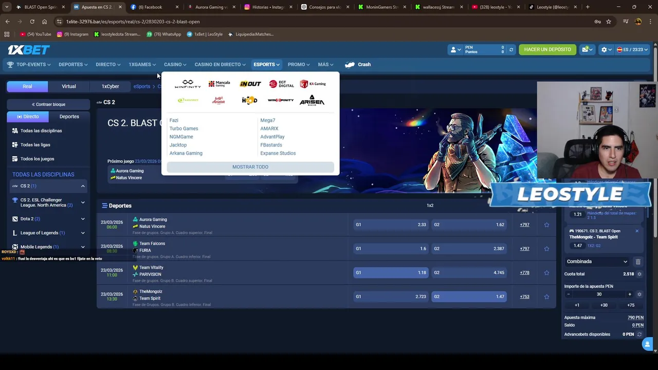Open the ESPORTS nav menu
Screen dimensions: 658x370
click(x=266, y=65)
